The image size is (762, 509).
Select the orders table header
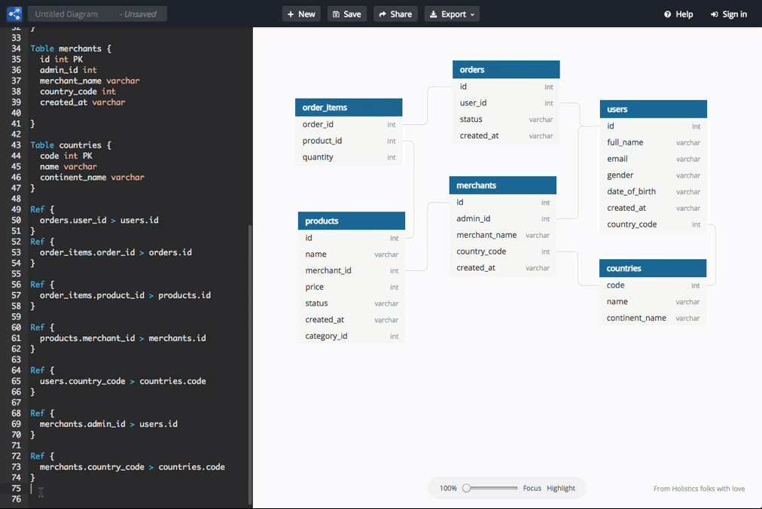point(505,69)
